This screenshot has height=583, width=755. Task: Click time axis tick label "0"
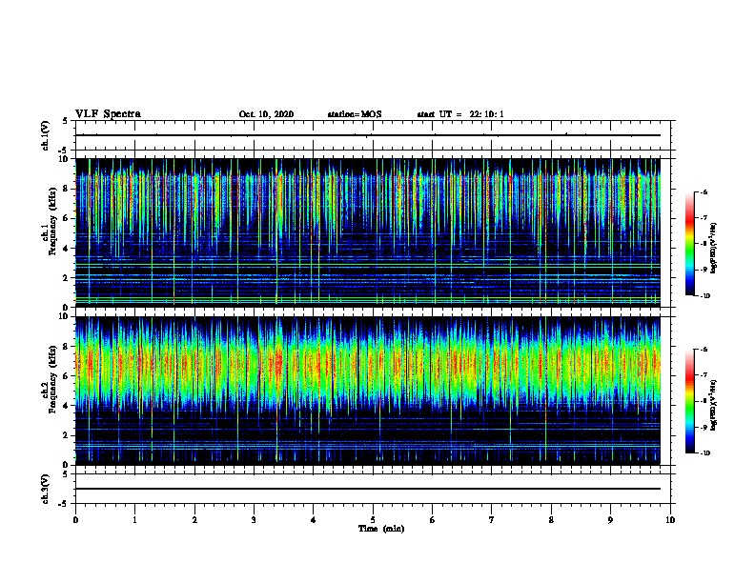75,520
